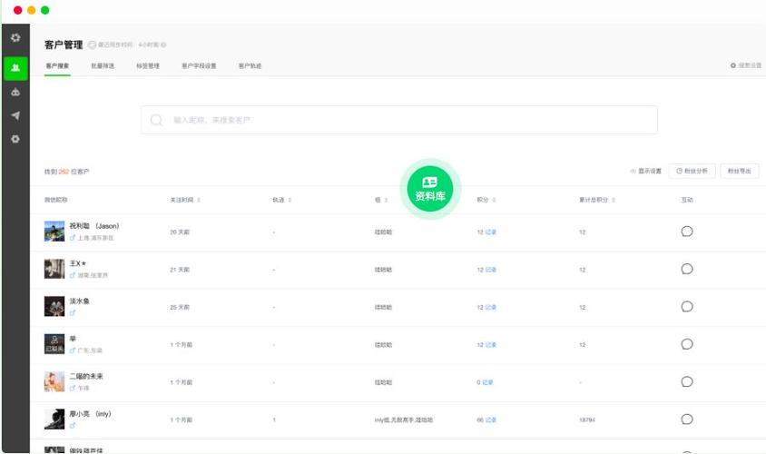Click the gender icon under 淡水鱼

coord(73,313)
